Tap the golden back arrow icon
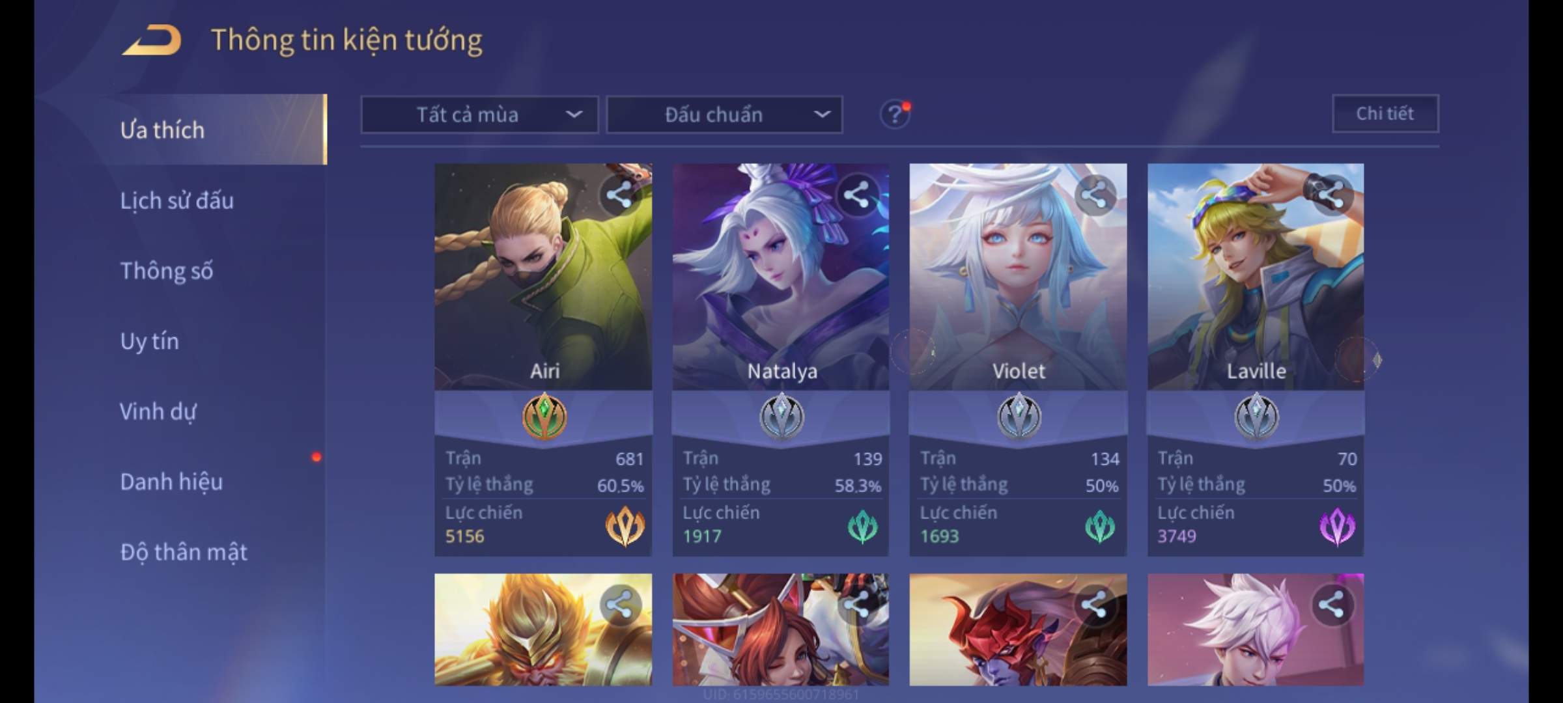The height and width of the screenshot is (703, 1563). tap(151, 40)
